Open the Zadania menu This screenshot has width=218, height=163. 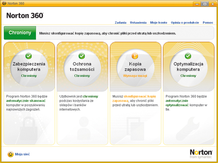[x=121, y=22]
